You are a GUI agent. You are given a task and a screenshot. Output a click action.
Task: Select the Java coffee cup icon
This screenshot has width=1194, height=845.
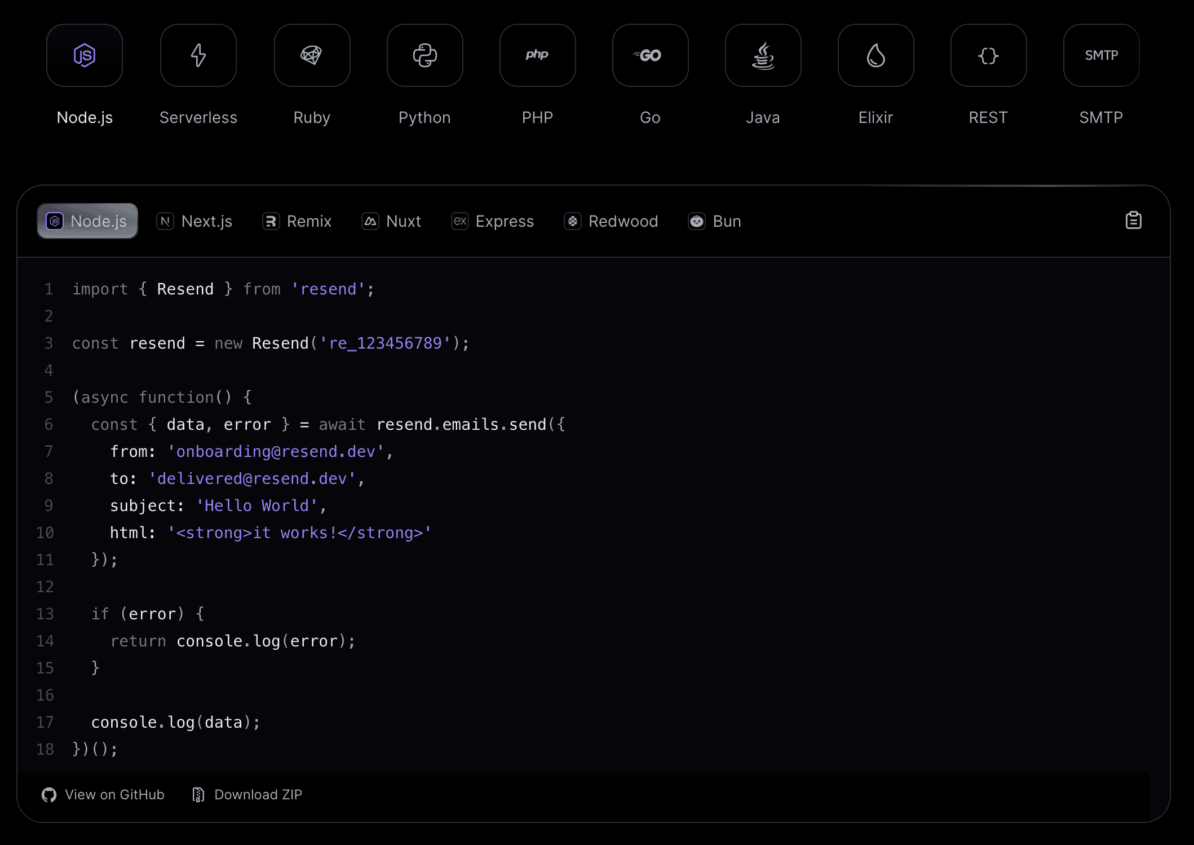tap(763, 55)
